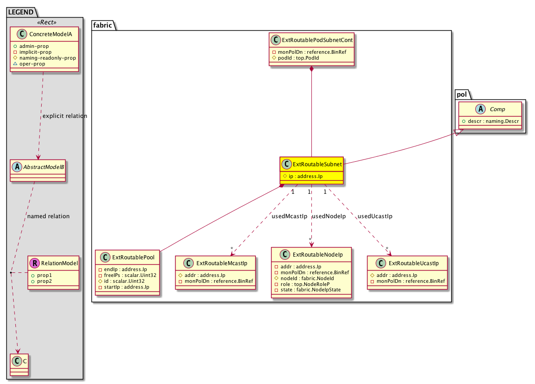Click the ExtRoutableSubnet class circle icon
This screenshot has width=535, height=384.
tap(287, 164)
